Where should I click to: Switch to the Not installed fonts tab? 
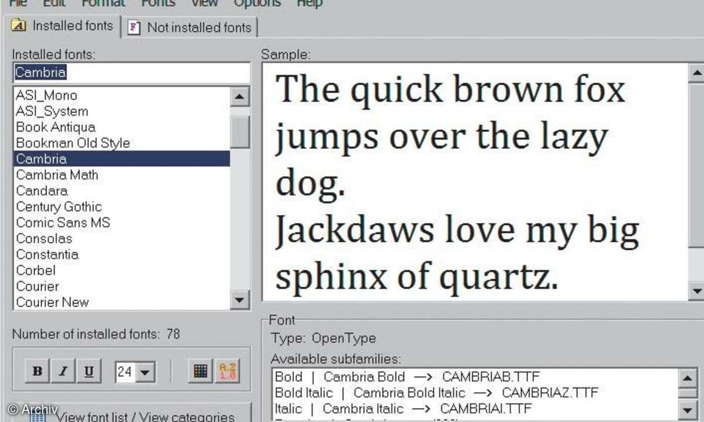[189, 27]
